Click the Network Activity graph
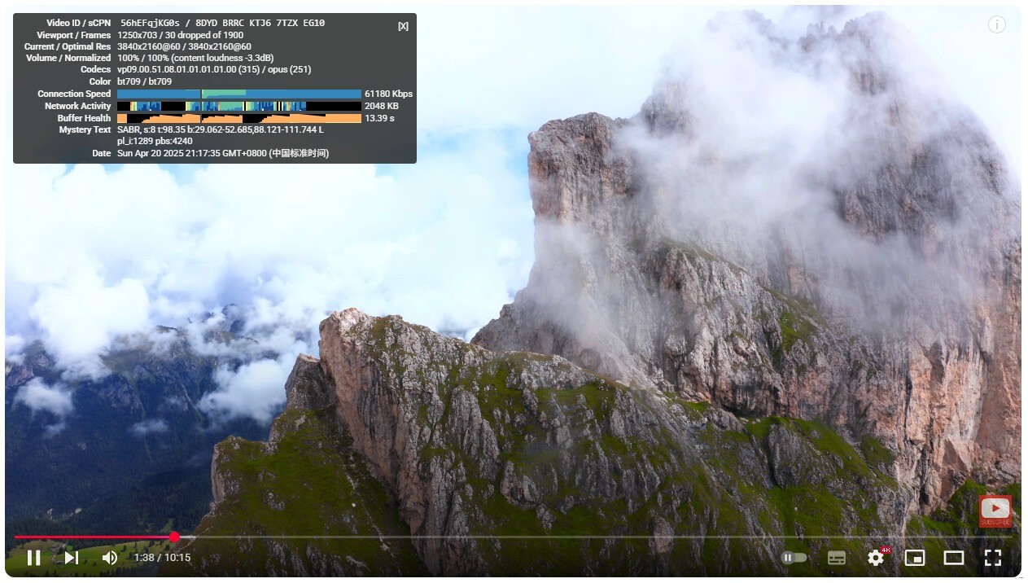 click(x=239, y=107)
